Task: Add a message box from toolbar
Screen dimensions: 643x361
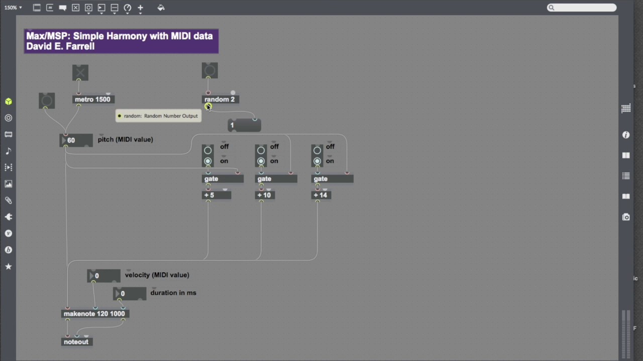Action: [x=50, y=8]
